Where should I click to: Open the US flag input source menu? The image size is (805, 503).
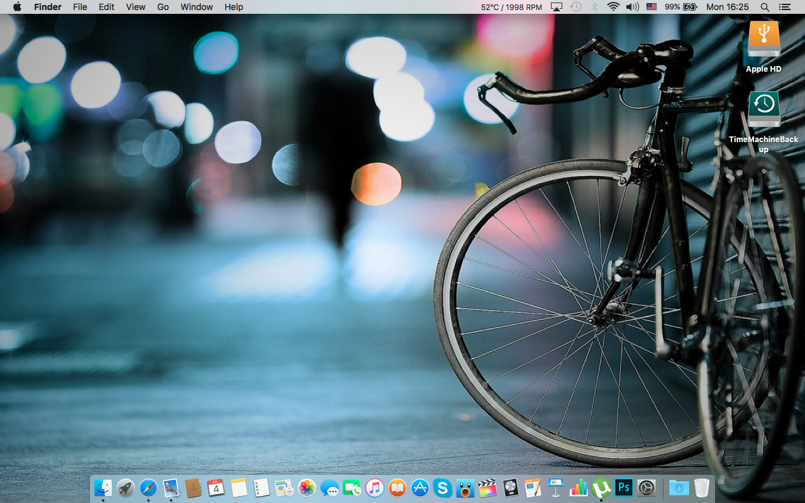(x=652, y=7)
